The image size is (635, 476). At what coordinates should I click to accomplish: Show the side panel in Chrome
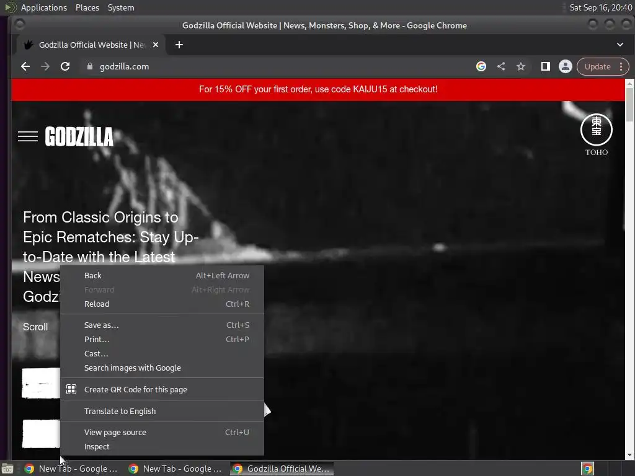(x=546, y=66)
